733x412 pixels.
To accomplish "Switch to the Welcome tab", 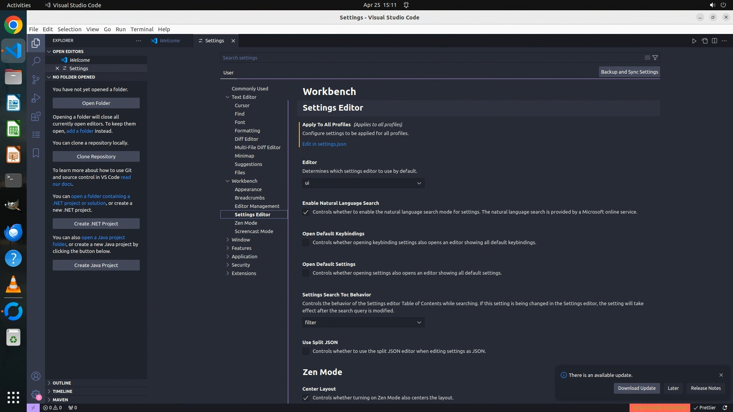I will 170,41.
